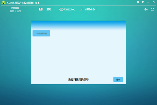Click the sound card device icon
The image size is (157, 105).
[41, 9]
